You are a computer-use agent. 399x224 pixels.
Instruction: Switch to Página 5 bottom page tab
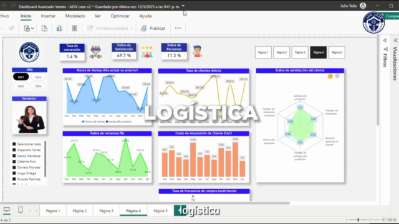pos(160,211)
